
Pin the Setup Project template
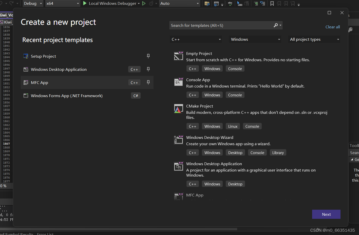[x=148, y=56]
